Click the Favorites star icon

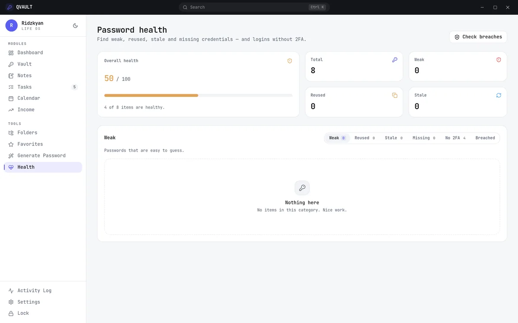pos(11,144)
